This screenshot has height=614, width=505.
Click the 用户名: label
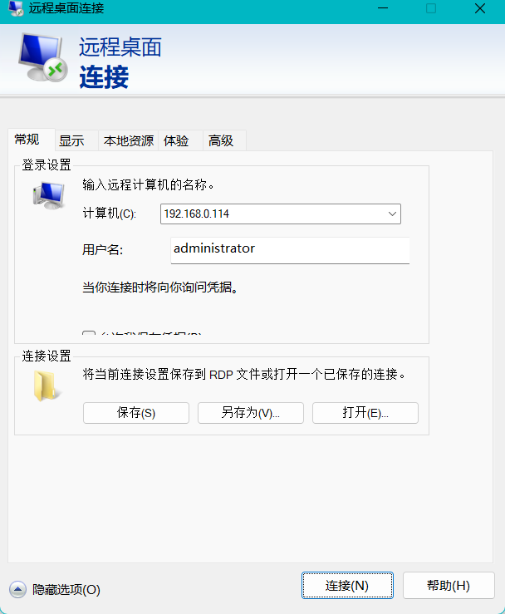(102, 250)
